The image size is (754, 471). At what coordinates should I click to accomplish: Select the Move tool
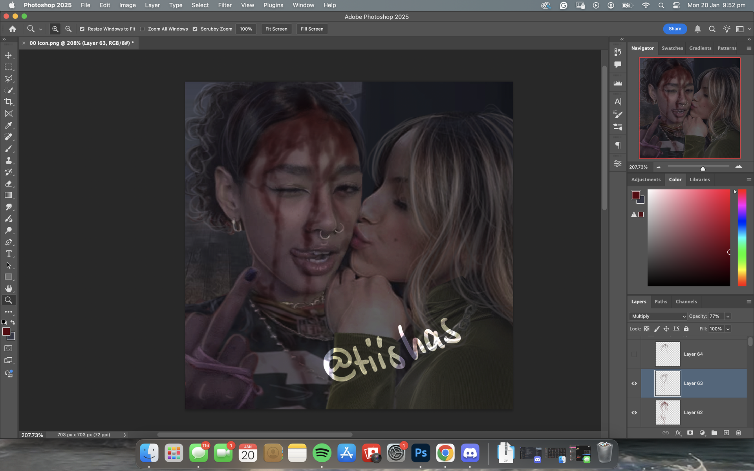pyautogui.click(x=8, y=55)
